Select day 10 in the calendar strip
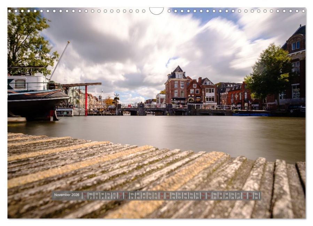The width and height of the screenshot is (313, 226). coord(138,196)
